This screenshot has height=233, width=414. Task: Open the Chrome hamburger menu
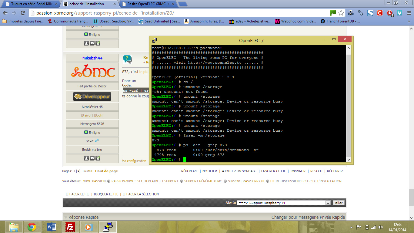[x=408, y=13]
